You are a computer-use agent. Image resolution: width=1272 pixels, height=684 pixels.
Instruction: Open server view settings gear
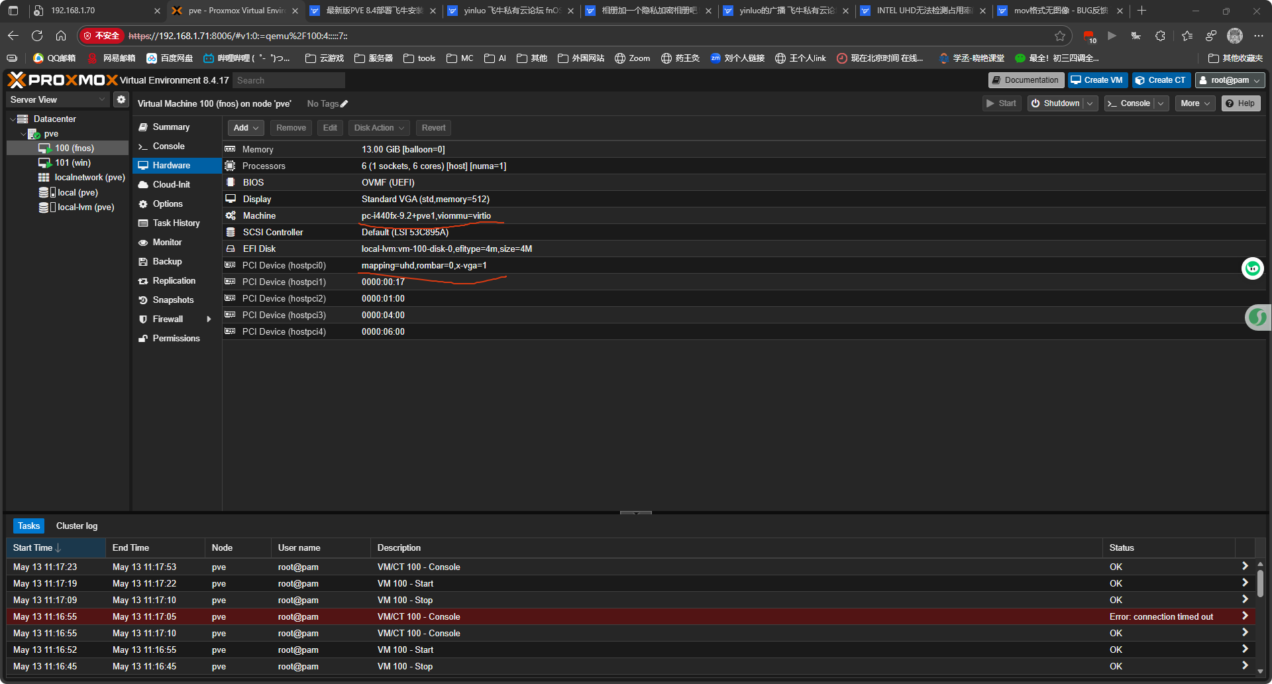click(x=121, y=99)
